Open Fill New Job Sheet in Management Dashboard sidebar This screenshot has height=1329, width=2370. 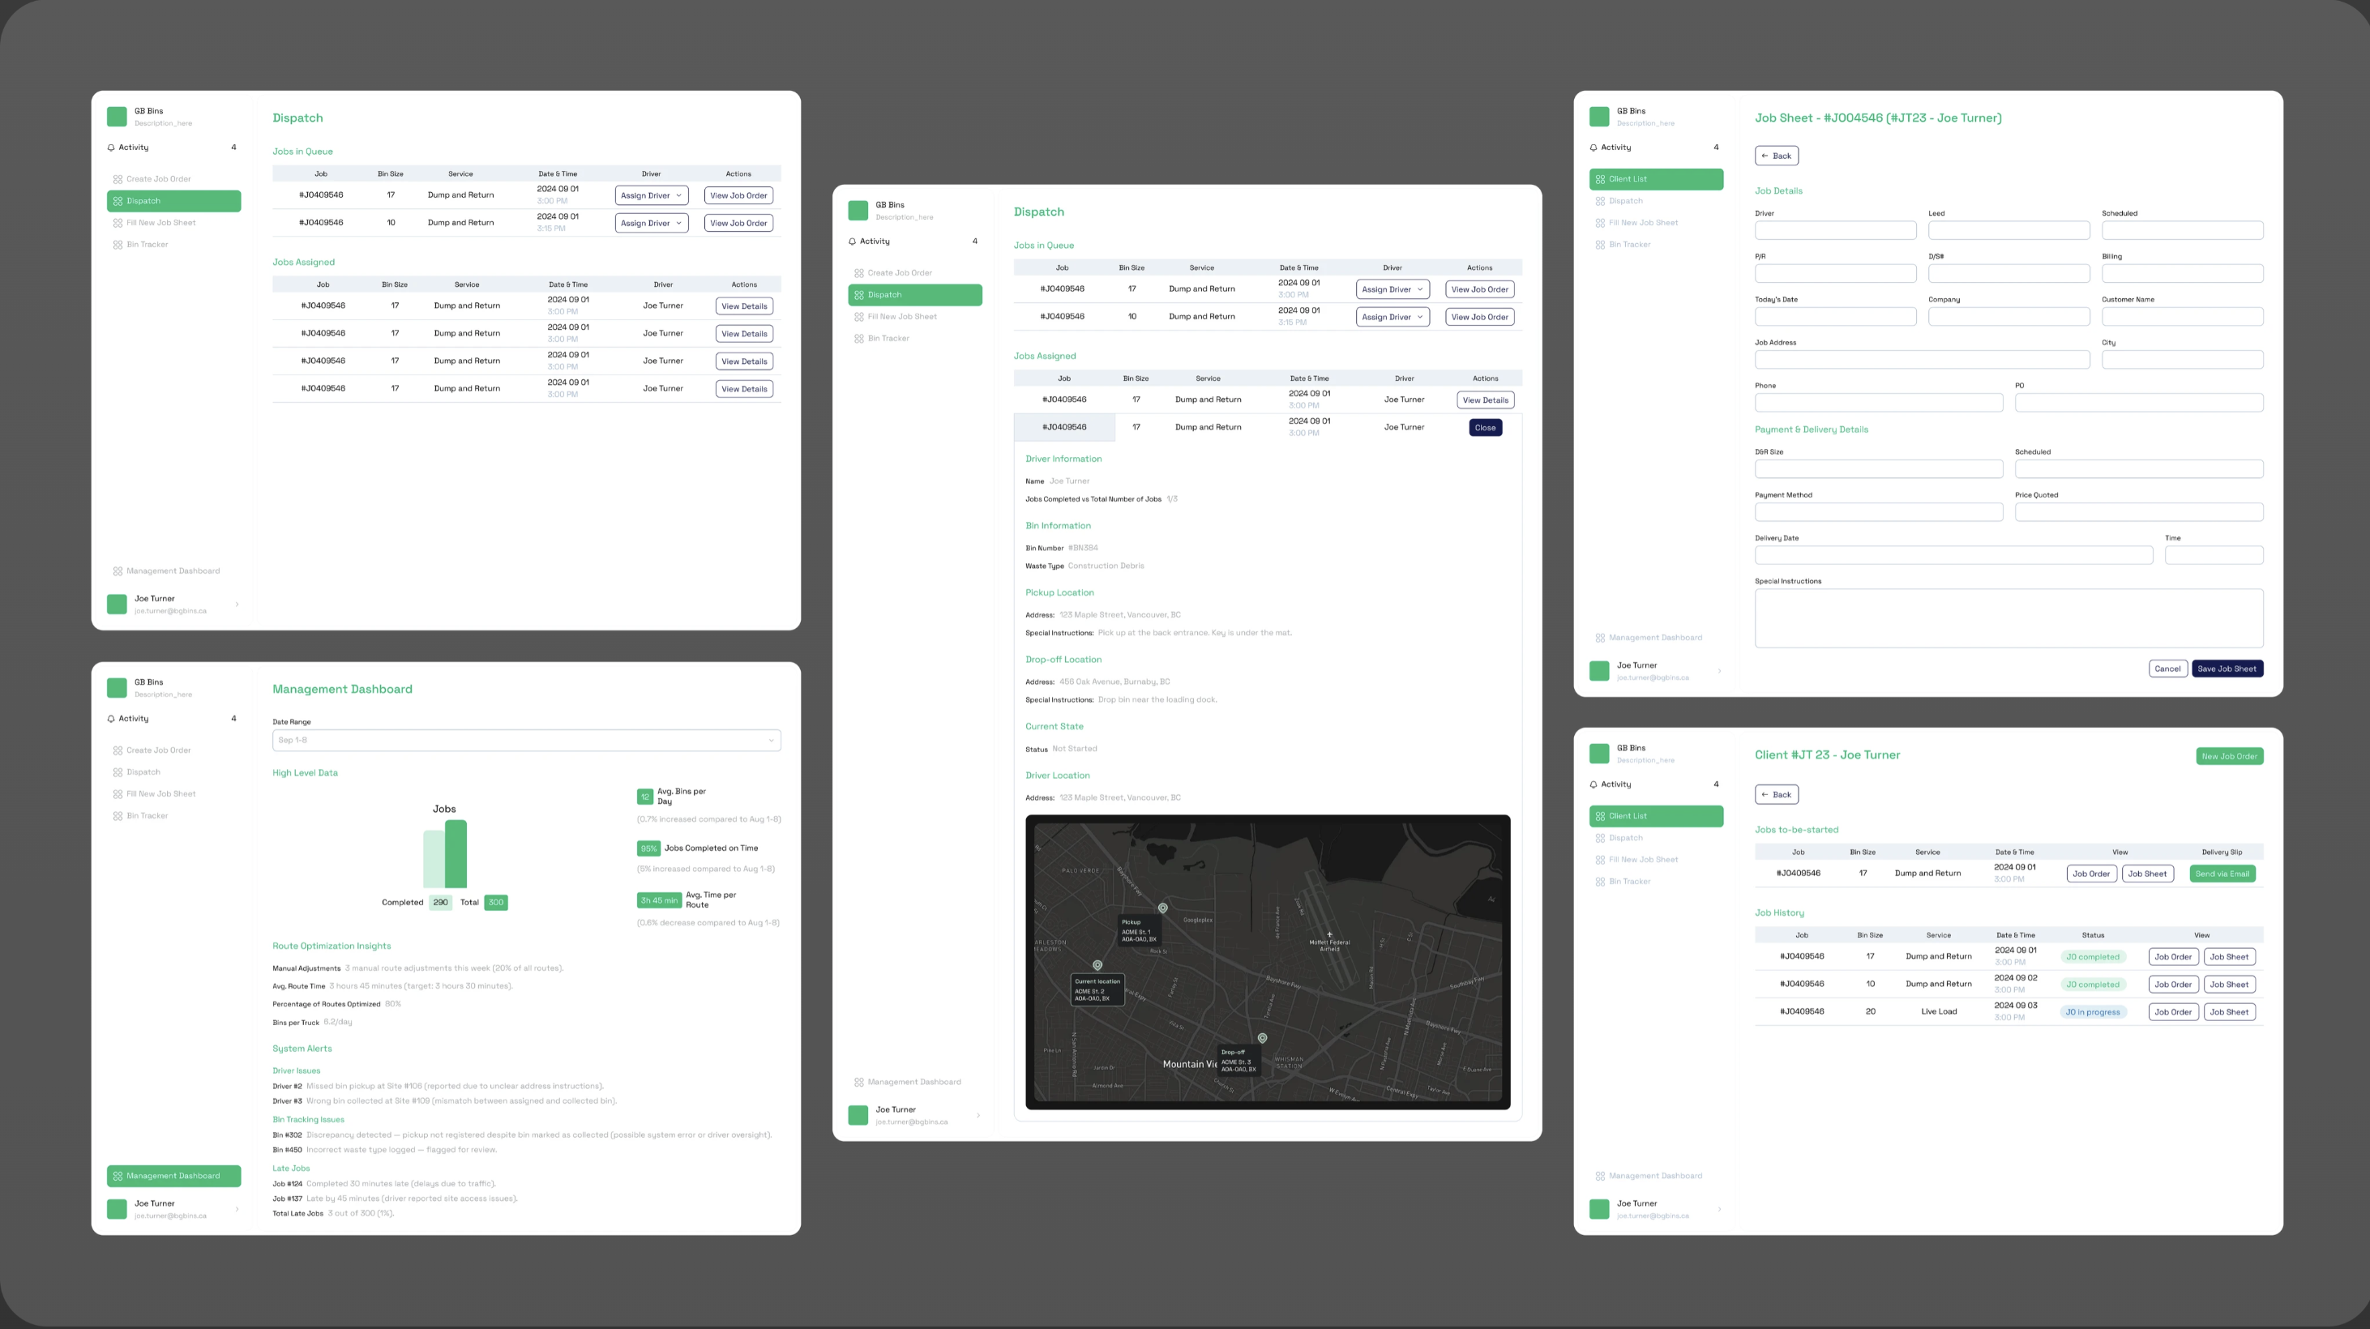161,793
